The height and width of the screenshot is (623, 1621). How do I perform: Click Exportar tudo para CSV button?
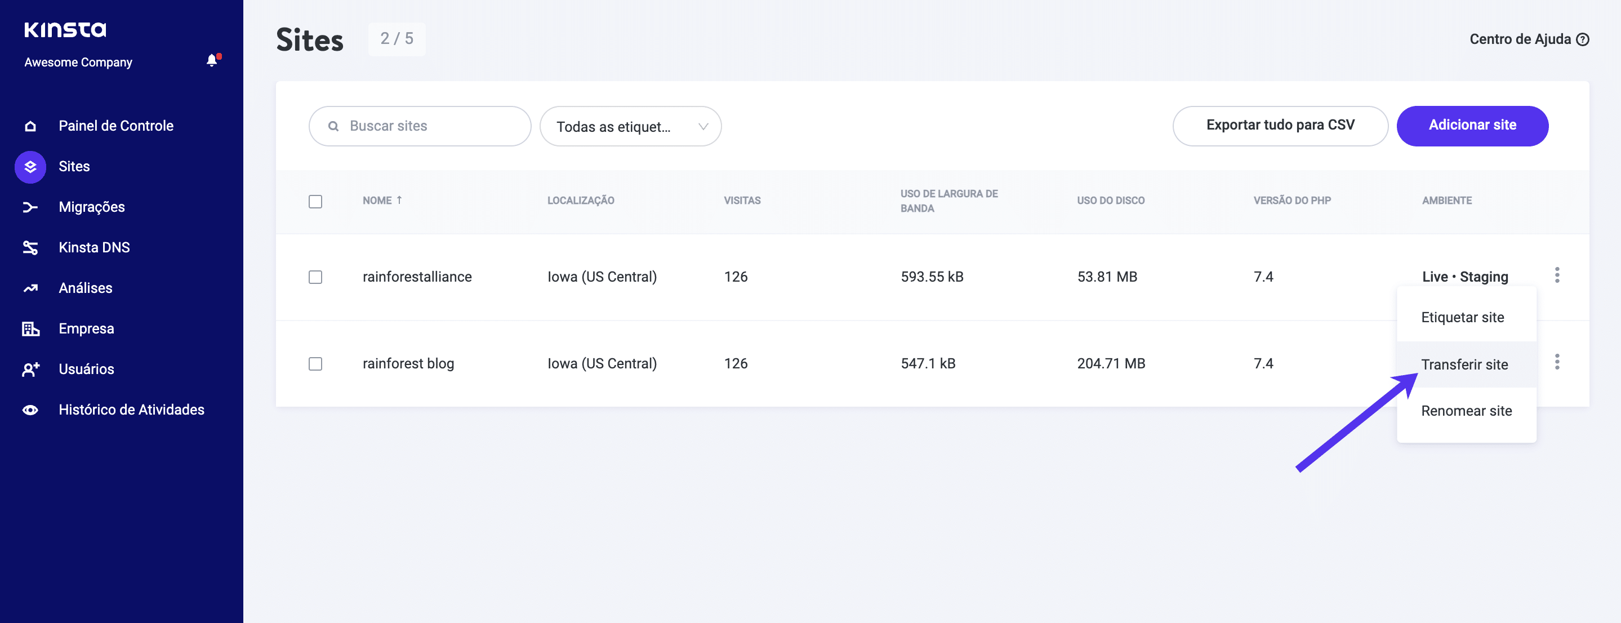click(x=1280, y=125)
